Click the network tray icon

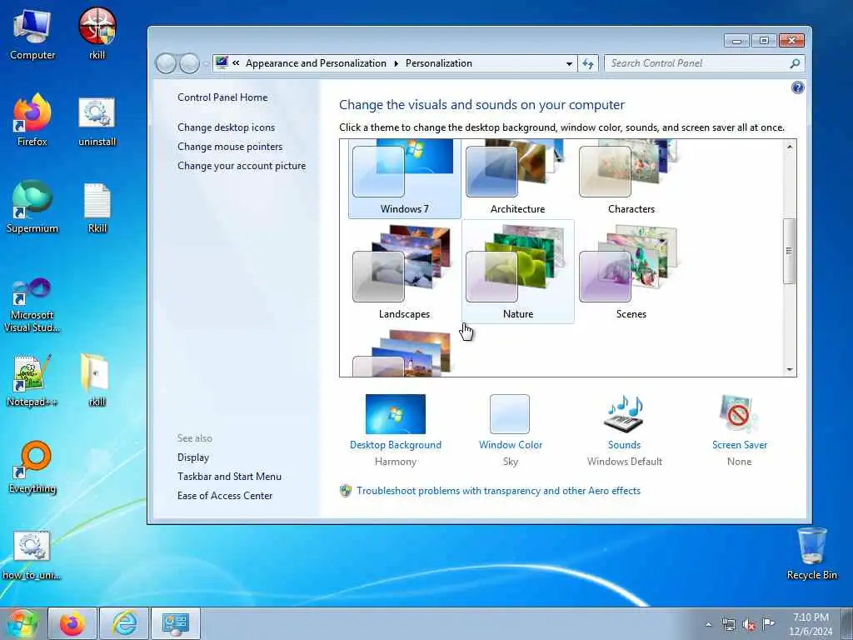(x=728, y=625)
